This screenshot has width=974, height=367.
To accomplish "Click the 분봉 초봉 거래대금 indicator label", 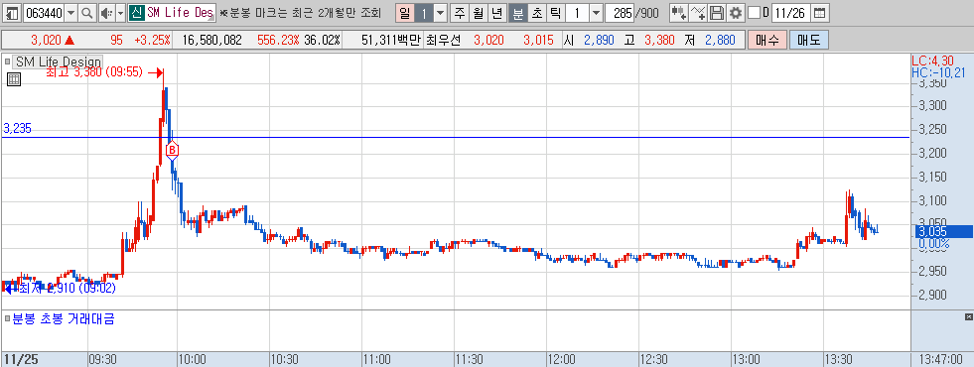I will [63, 319].
